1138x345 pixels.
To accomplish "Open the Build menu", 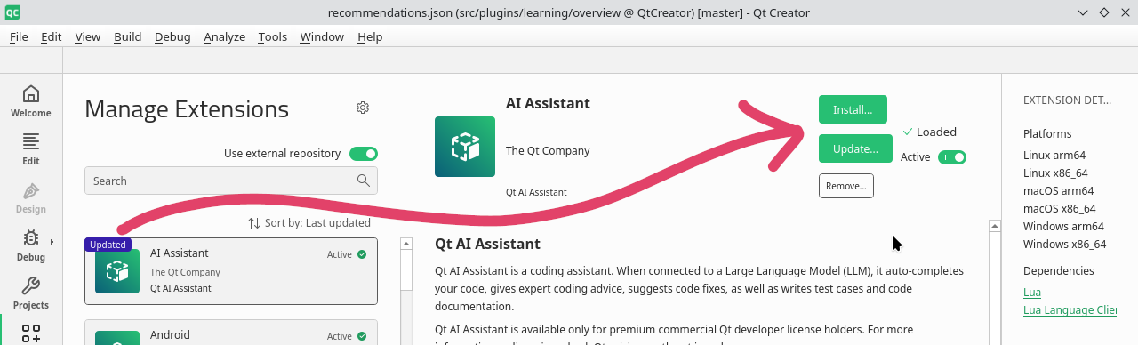I will pyautogui.click(x=127, y=36).
